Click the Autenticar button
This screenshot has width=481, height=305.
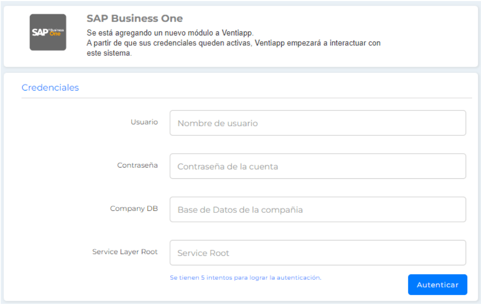[437, 285]
